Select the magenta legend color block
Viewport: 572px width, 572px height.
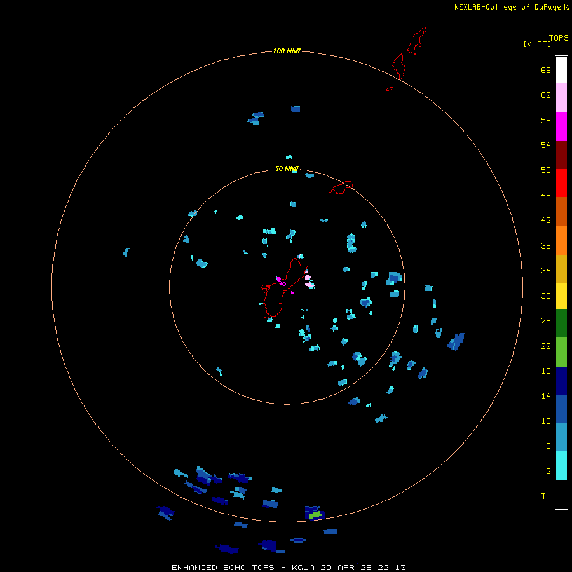click(x=561, y=126)
